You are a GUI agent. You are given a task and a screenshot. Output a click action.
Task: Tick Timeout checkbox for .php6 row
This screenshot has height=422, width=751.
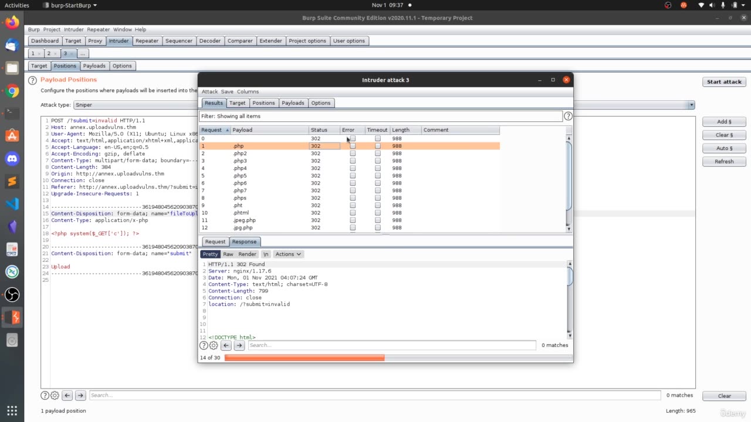[x=377, y=183]
